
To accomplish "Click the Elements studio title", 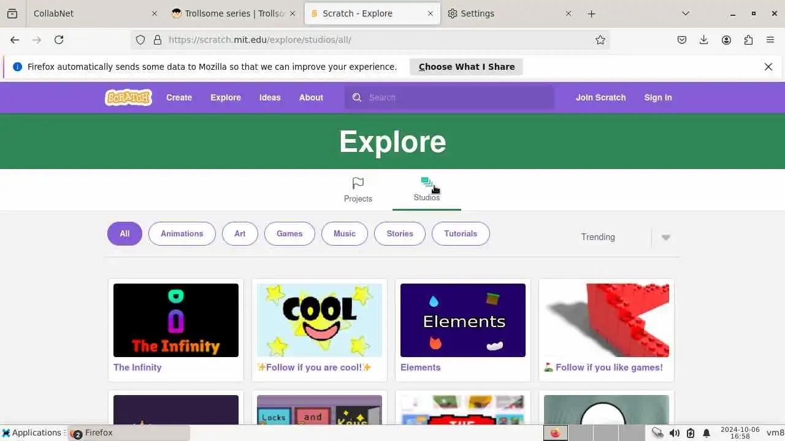I will pos(421,367).
